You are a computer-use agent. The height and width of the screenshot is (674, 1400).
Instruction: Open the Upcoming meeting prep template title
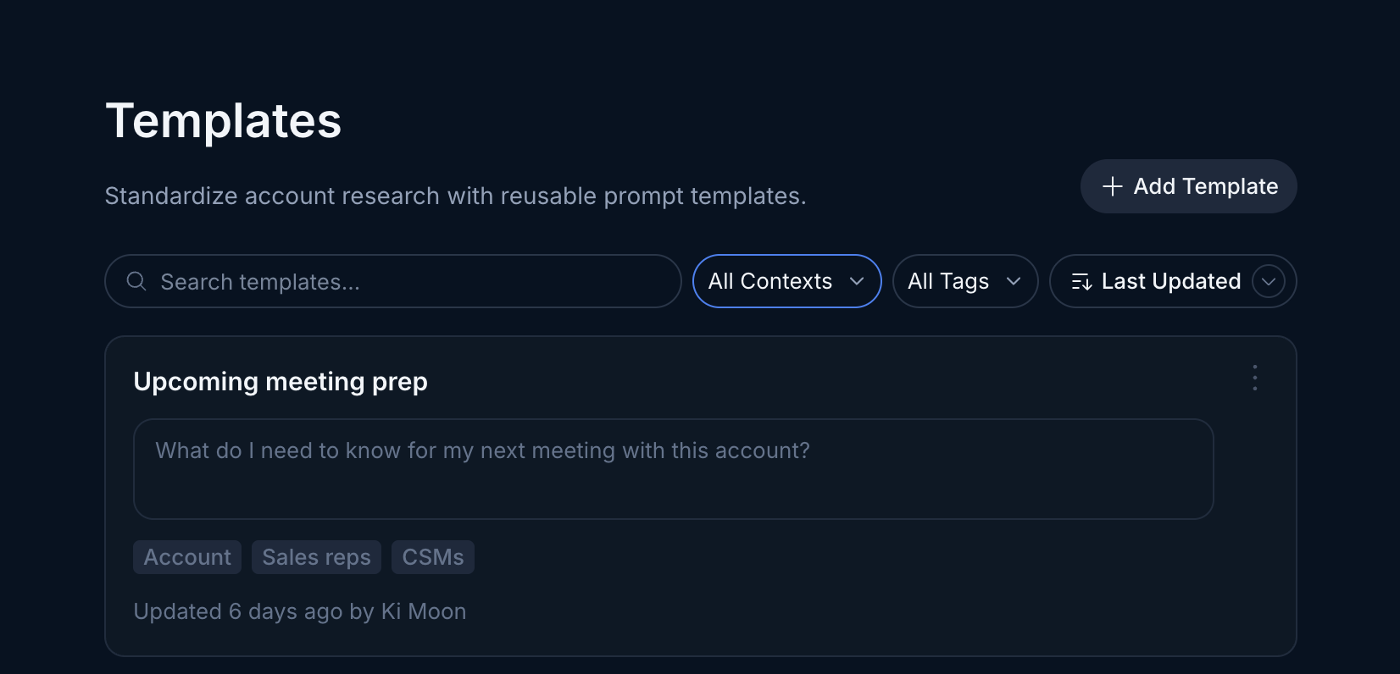tap(281, 382)
